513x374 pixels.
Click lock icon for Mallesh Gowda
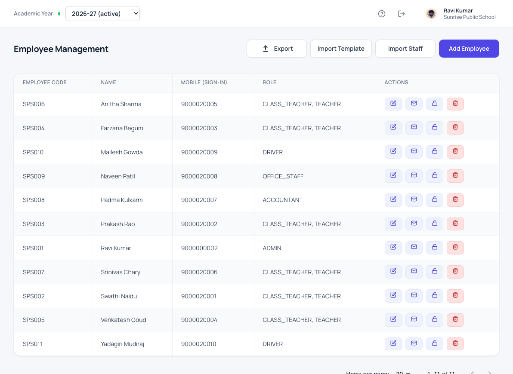[435, 152]
